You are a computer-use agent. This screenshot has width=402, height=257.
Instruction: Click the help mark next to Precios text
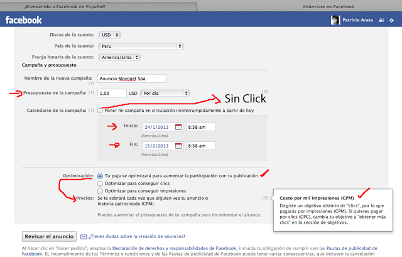coord(265,198)
